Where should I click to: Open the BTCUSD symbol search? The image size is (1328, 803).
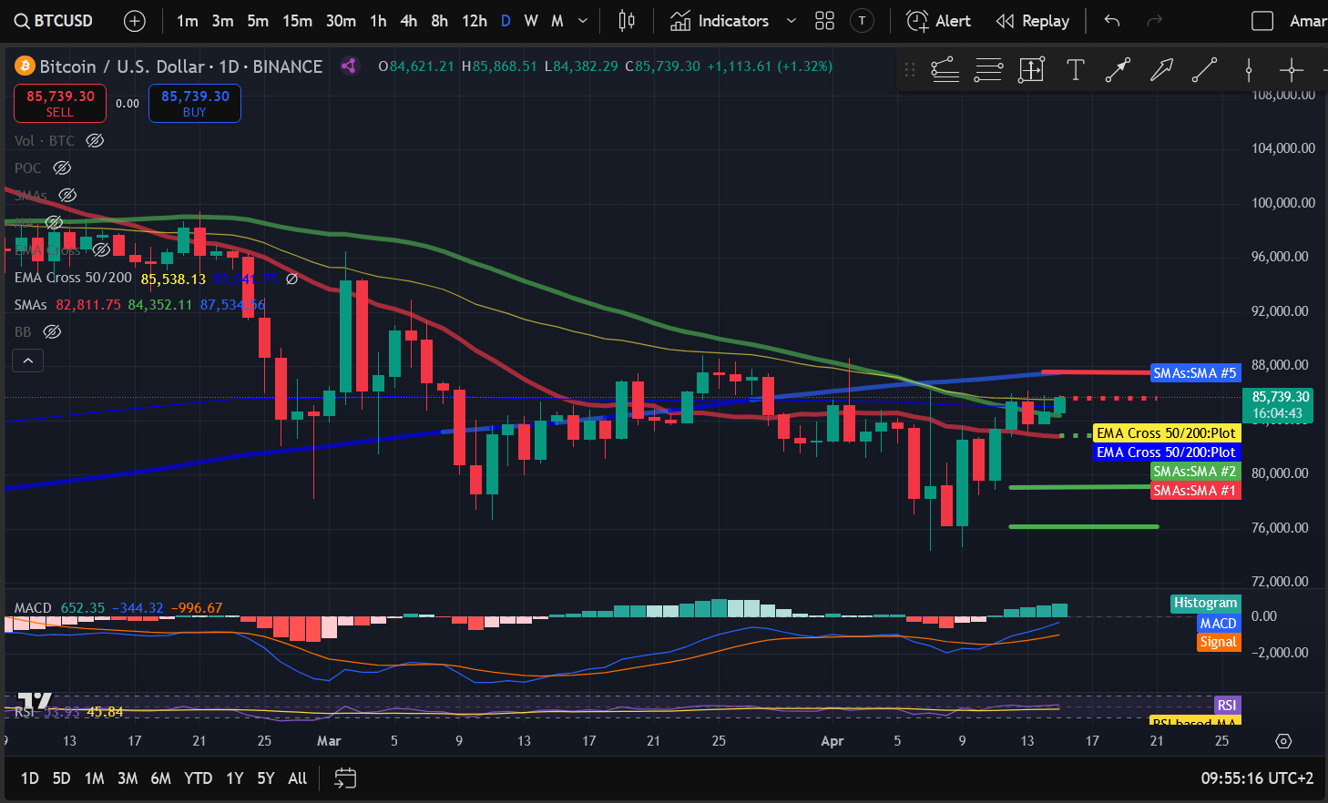tap(54, 21)
